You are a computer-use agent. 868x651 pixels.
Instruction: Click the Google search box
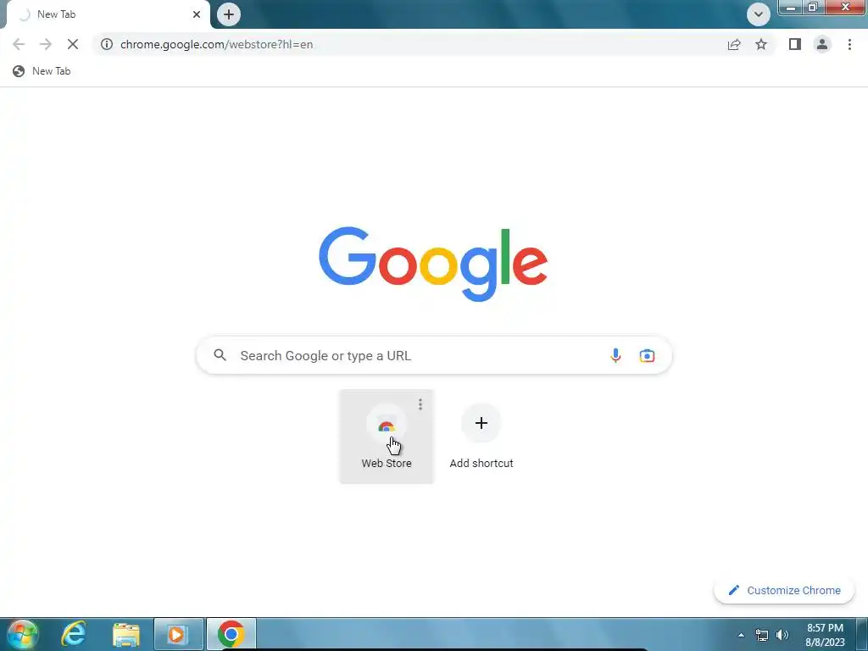pyautogui.click(x=434, y=355)
